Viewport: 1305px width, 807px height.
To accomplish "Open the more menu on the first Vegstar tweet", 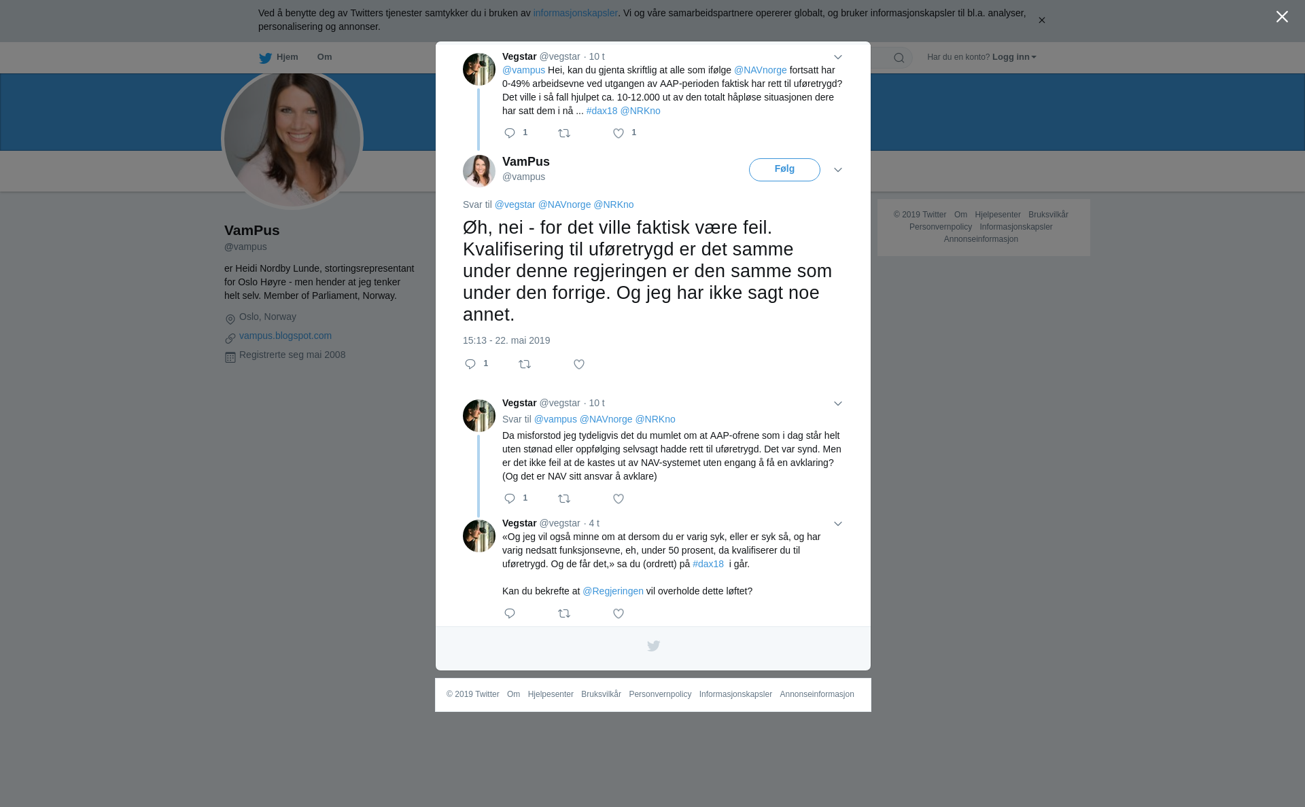I will [x=838, y=58].
